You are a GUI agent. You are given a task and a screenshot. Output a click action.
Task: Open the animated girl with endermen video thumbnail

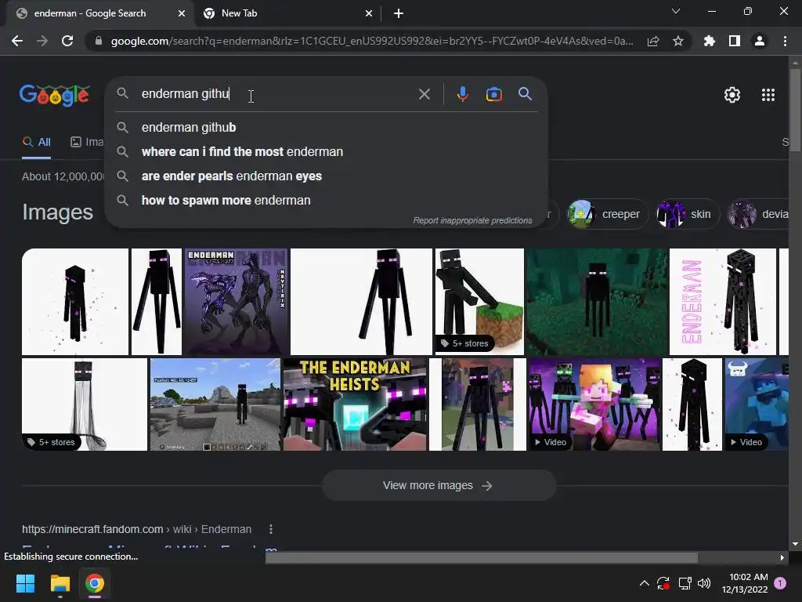[594, 404]
